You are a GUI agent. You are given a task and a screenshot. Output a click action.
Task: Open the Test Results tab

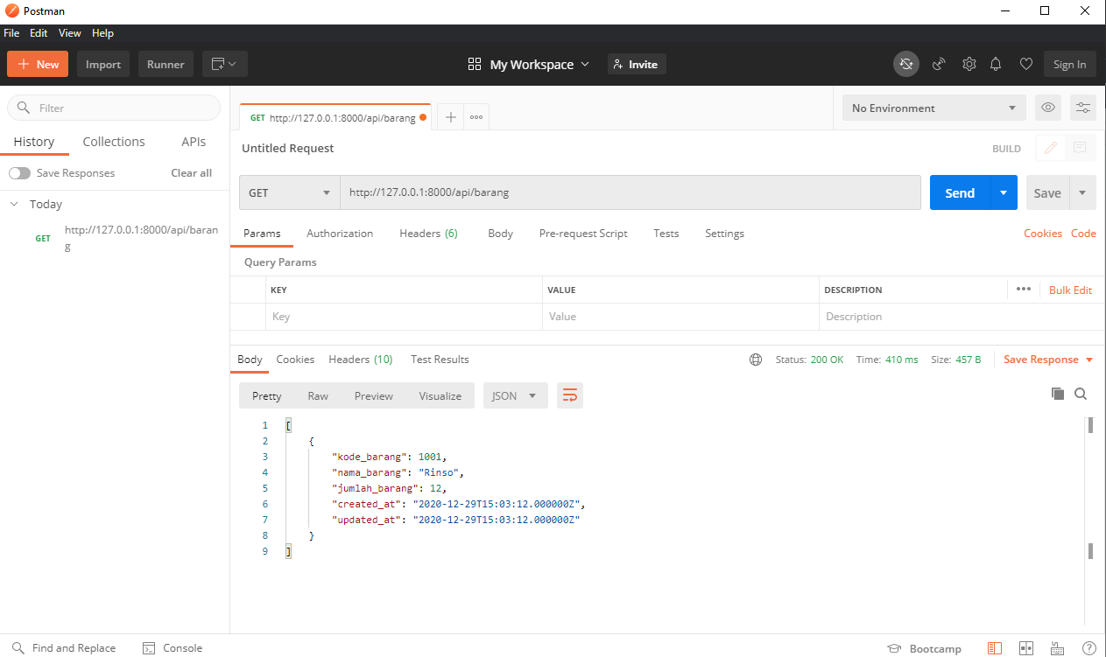[x=440, y=360]
